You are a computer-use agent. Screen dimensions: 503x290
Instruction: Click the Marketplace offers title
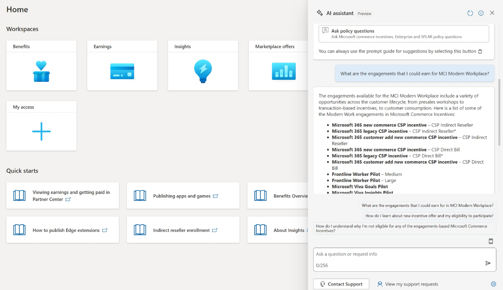[x=275, y=46]
